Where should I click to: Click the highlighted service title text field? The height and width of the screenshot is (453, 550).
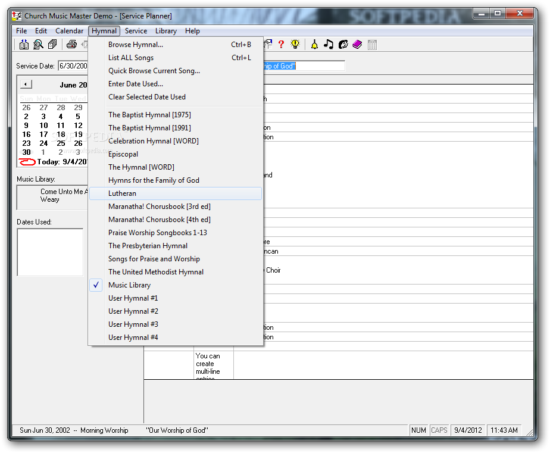pyautogui.click(x=304, y=66)
